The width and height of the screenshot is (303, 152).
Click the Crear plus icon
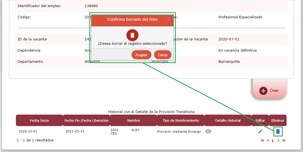point(263,91)
